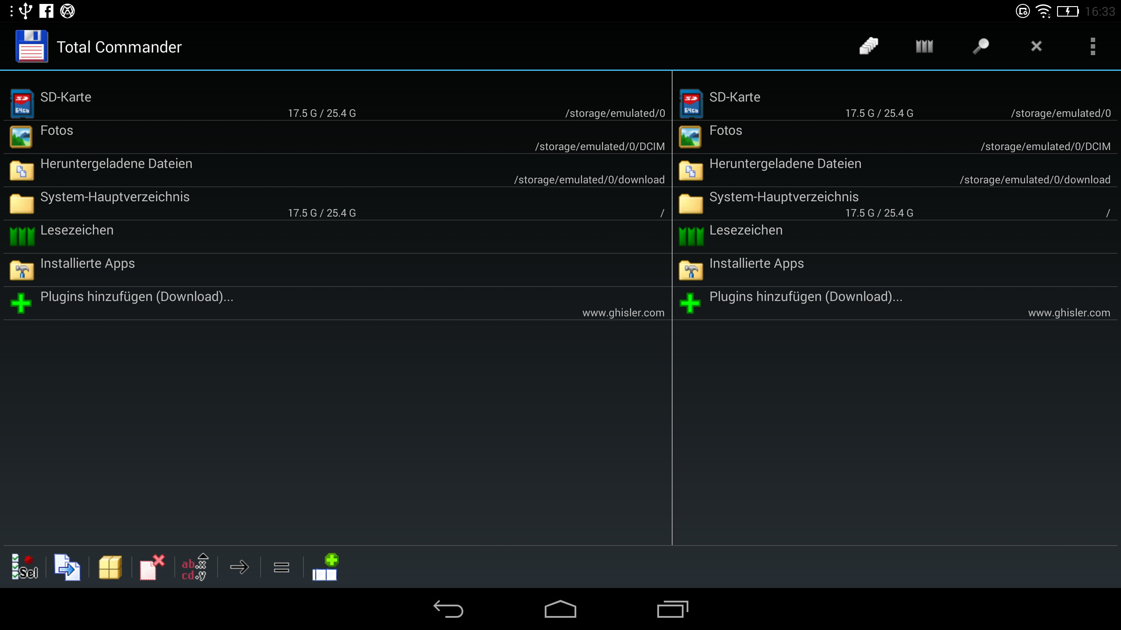Tap the sort order ab/cd button

[195, 567]
